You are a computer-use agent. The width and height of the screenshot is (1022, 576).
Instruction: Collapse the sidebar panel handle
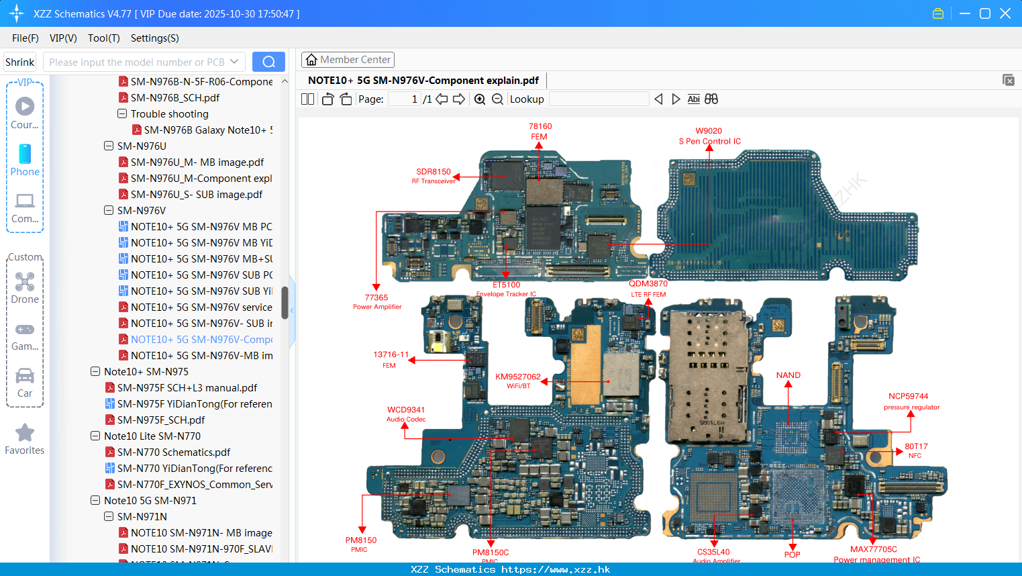tap(292, 311)
